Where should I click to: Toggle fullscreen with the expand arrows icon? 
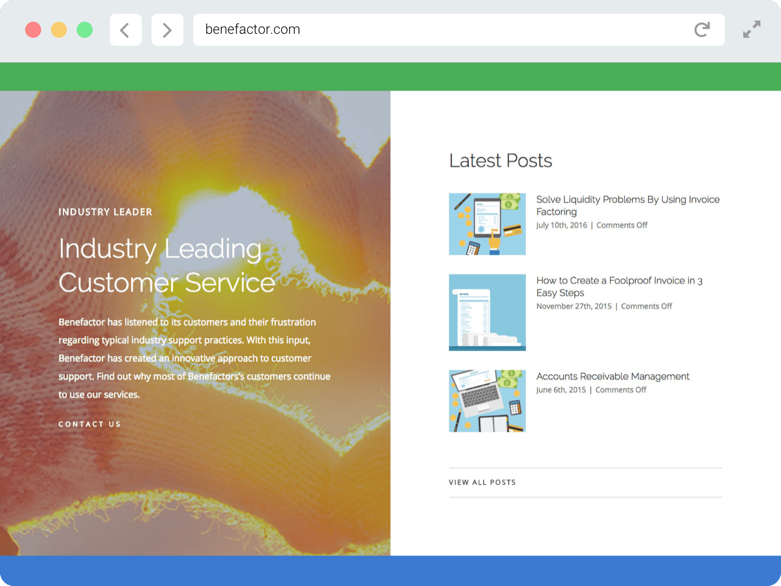(752, 30)
